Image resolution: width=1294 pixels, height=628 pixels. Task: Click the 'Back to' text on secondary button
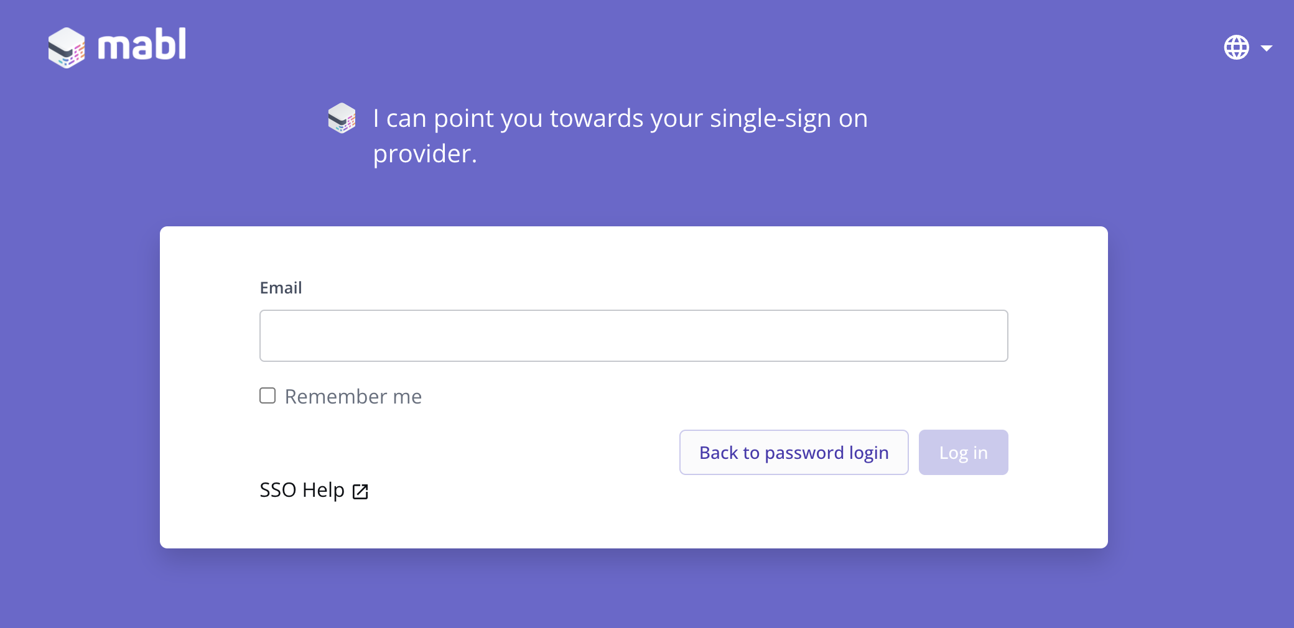tap(729, 453)
